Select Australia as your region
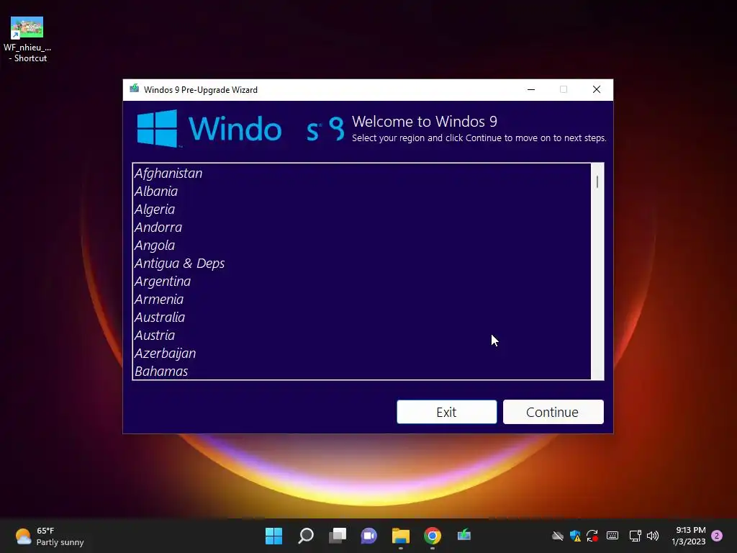 click(x=361, y=317)
